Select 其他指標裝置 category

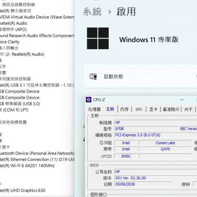pyautogui.click(x=13, y=122)
